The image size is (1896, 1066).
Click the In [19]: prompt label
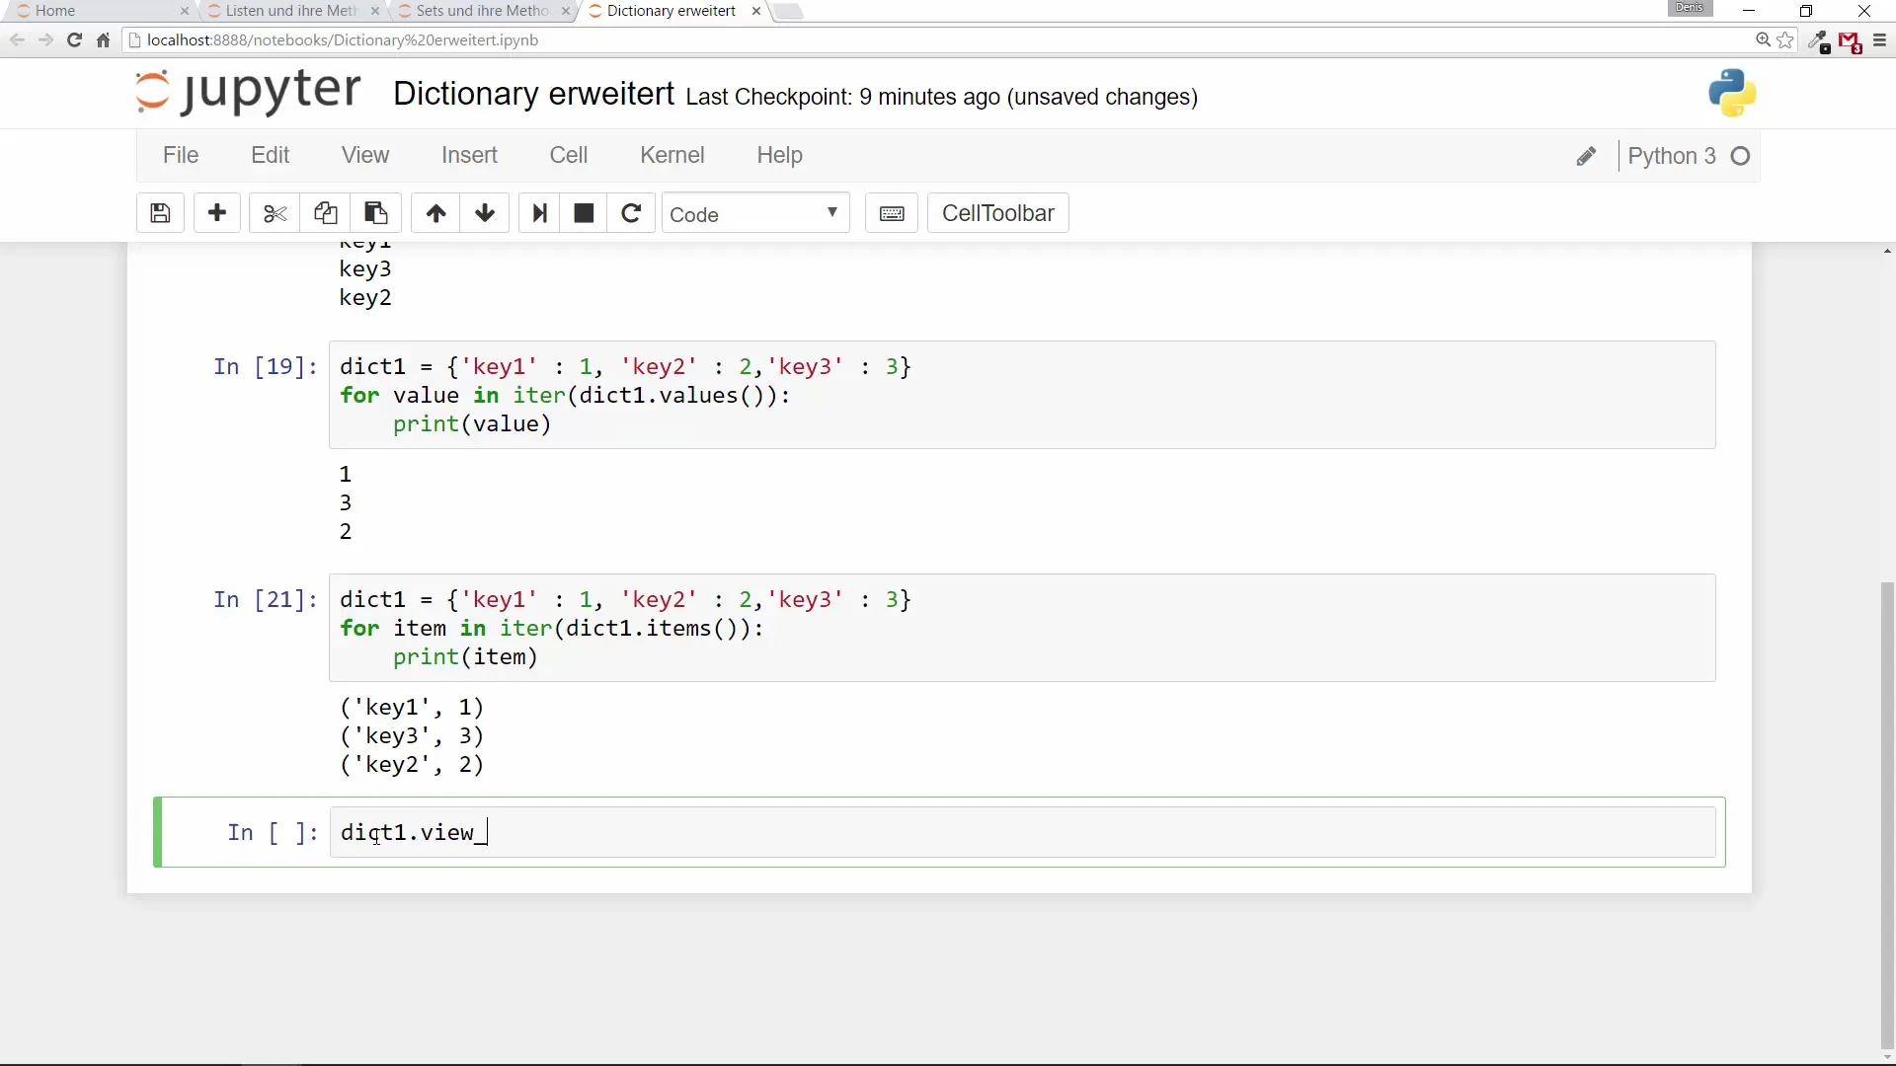[266, 366]
